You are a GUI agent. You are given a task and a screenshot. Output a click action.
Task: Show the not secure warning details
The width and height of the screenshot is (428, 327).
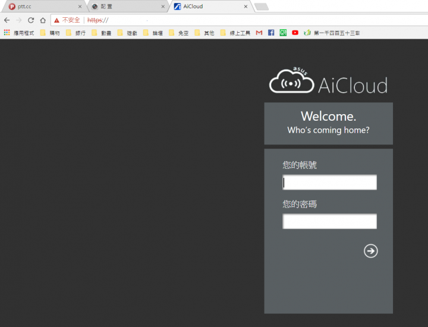pos(67,20)
